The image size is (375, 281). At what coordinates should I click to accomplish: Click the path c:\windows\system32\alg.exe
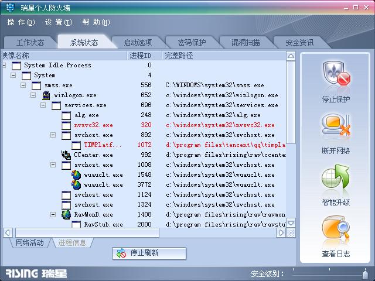click(213, 115)
